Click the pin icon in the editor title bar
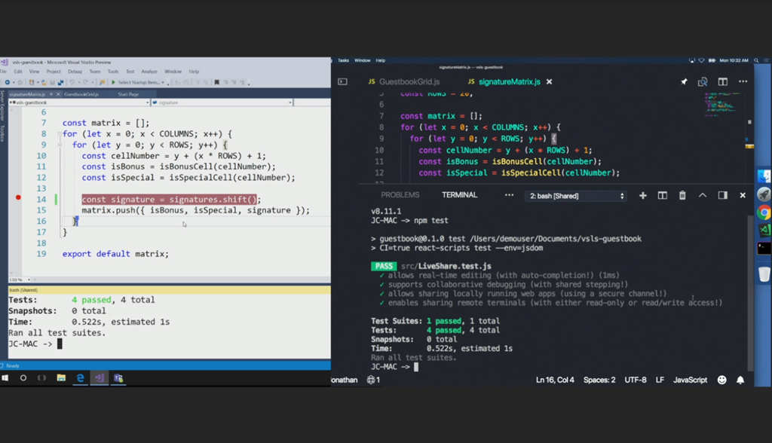This screenshot has width=772, height=443. pyautogui.click(x=684, y=81)
